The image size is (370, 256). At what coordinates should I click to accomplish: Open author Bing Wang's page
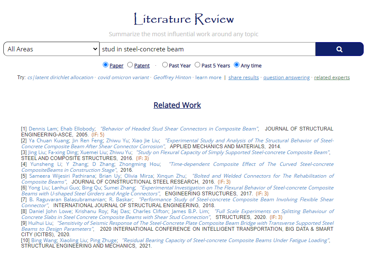44,240
